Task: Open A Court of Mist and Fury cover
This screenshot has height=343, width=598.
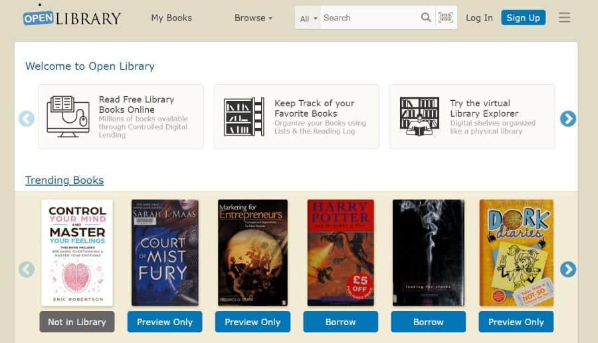Action: pos(165,253)
